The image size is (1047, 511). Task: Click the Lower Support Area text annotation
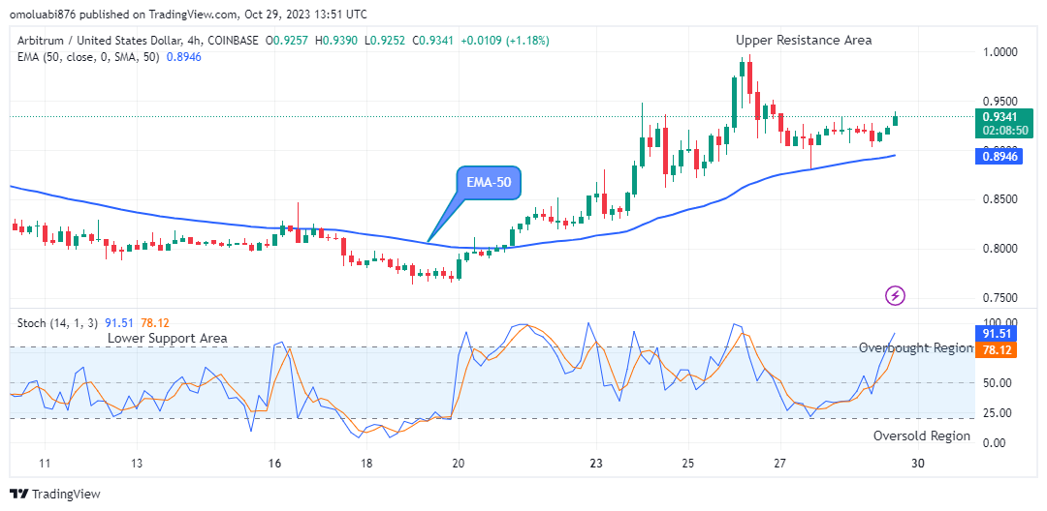[x=167, y=338]
